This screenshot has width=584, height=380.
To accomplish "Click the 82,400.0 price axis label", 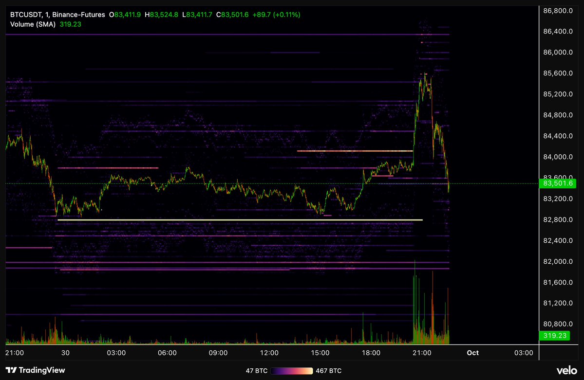I will (558, 240).
